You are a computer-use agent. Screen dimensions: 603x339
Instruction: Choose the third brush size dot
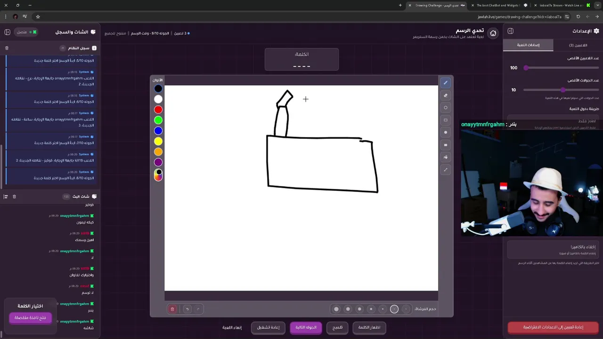[383, 309]
